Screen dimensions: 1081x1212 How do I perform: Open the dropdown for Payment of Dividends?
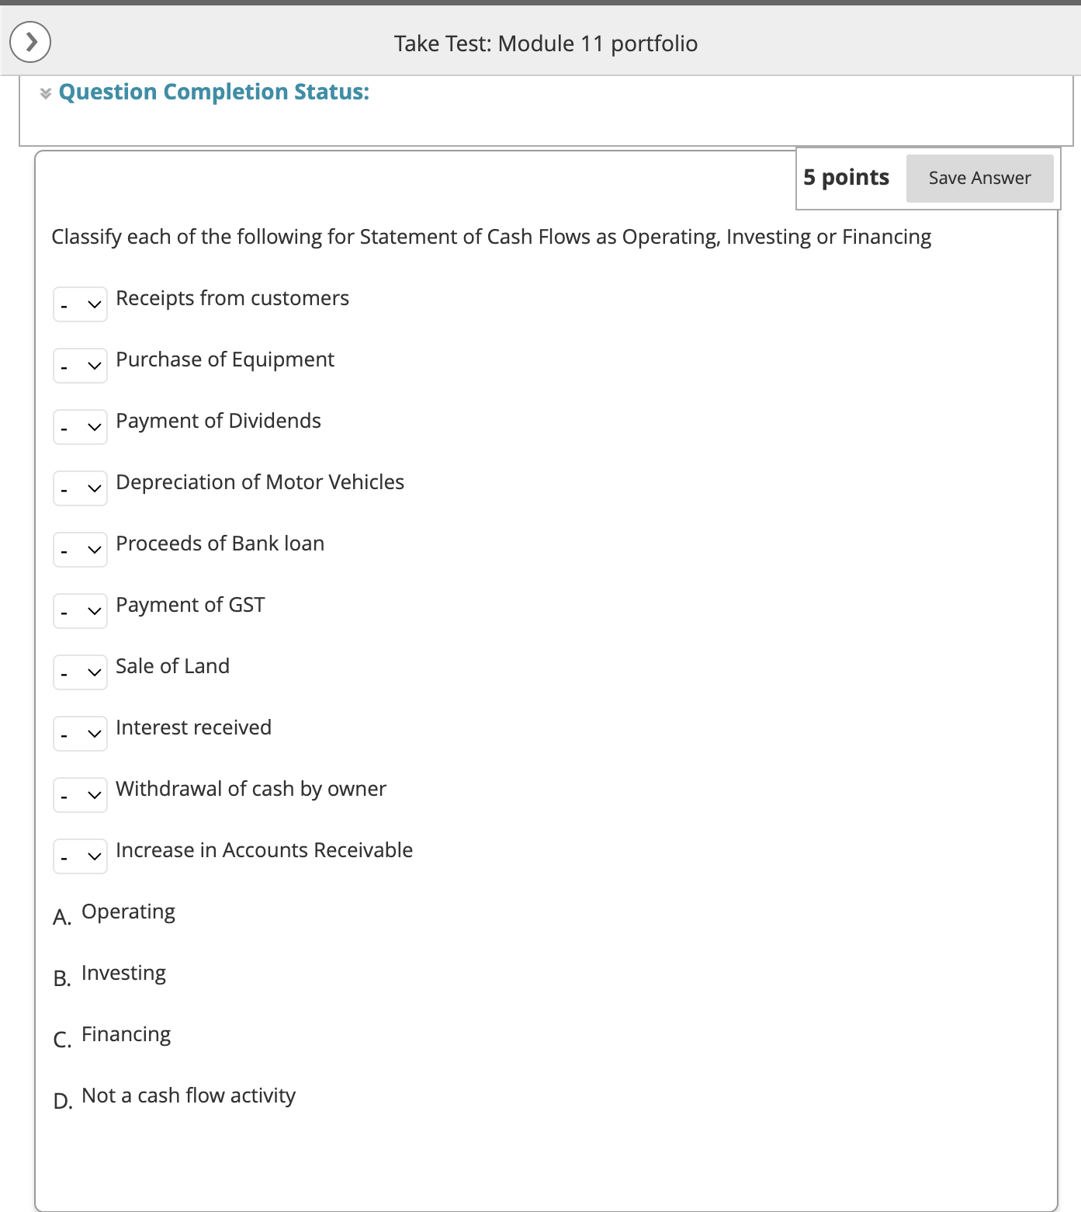(x=80, y=426)
